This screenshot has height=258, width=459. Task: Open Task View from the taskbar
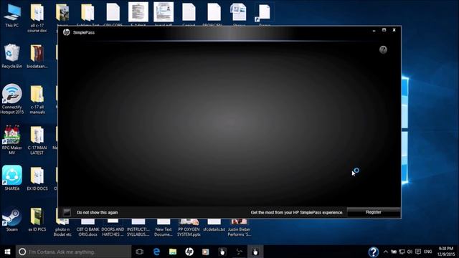140,252
